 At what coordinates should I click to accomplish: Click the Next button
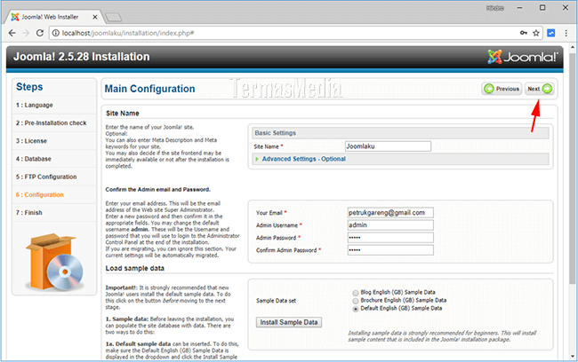(x=539, y=89)
